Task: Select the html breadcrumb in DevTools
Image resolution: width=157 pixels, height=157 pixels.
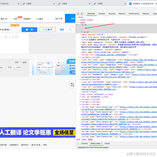Action: pyautogui.click(x=78, y=140)
